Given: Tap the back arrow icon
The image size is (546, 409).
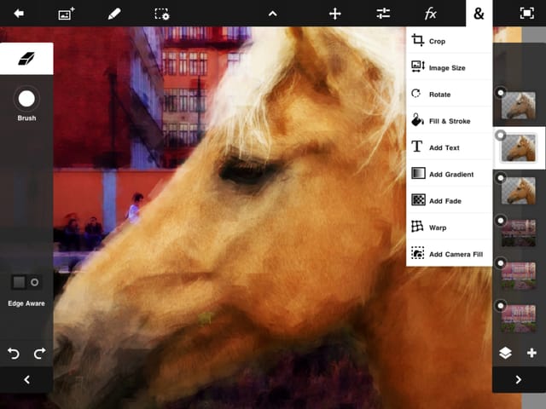Looking at the screenshot, I should (19, 14).
